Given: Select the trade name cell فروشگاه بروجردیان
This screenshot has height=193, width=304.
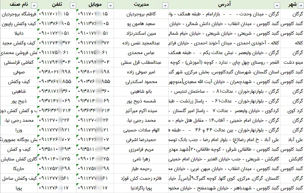Looking at the screenshot, I should (19, 14).
